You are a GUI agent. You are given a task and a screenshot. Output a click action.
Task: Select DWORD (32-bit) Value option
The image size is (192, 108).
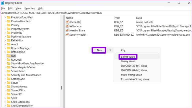coord(134,66)
